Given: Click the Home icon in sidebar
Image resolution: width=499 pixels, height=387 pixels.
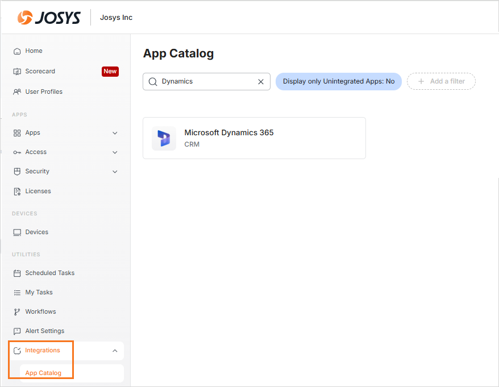Looking at the screenshot, I should (17, 51).
